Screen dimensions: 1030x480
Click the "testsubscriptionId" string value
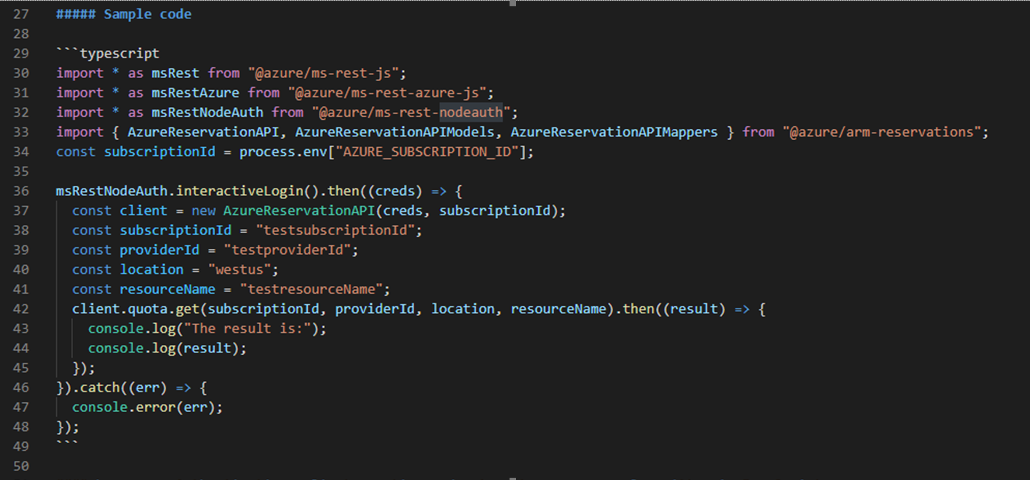335,230
